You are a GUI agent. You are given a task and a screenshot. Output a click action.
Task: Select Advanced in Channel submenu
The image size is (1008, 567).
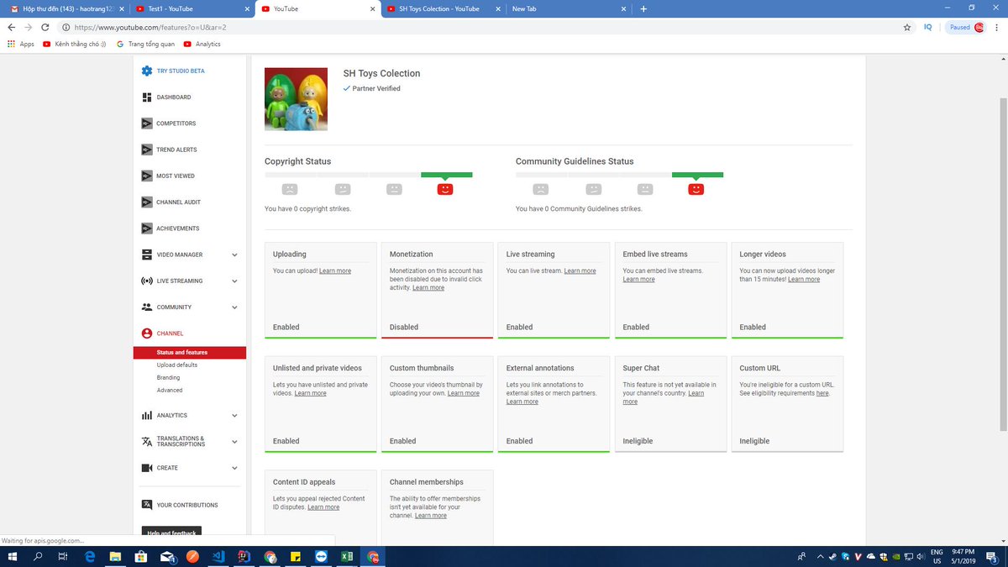170,391
